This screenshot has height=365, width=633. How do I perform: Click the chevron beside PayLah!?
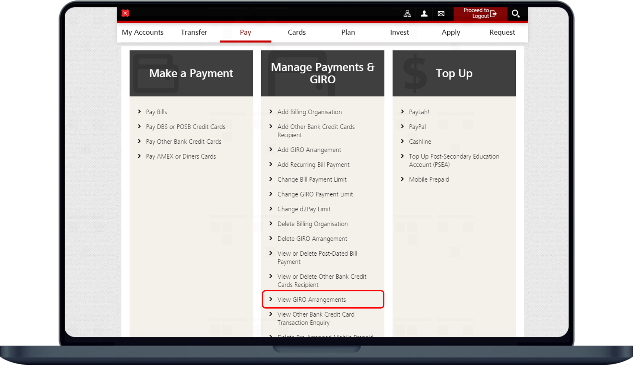point(402,112)
